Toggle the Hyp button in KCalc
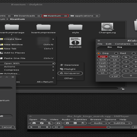137x137 pixels. point(103,57)
